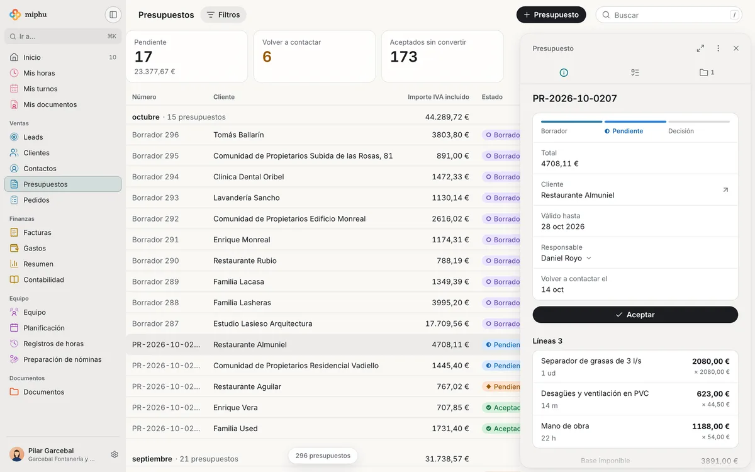This screenshot has height=472, width=755.
Task: Open row Estudio Lasieso Arquitectura
Action: coord(323,323)
